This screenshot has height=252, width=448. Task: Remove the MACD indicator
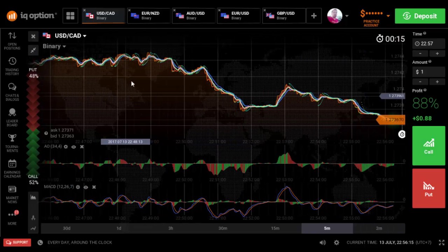[x=94, y=187]
